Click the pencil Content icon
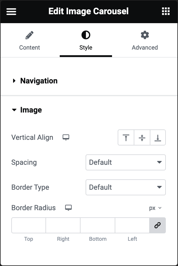The image size is (178, 266). tap(29, 35)
